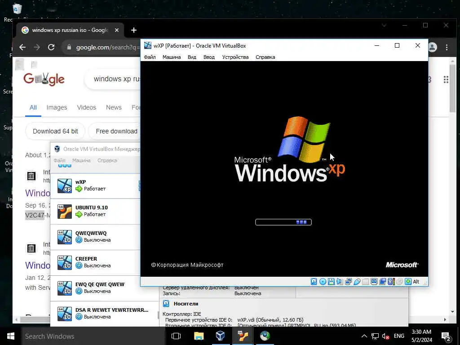The image size is (460, 345).
Task: Open the Ввод menu in wXP VM window
Action: coord(209,57)
